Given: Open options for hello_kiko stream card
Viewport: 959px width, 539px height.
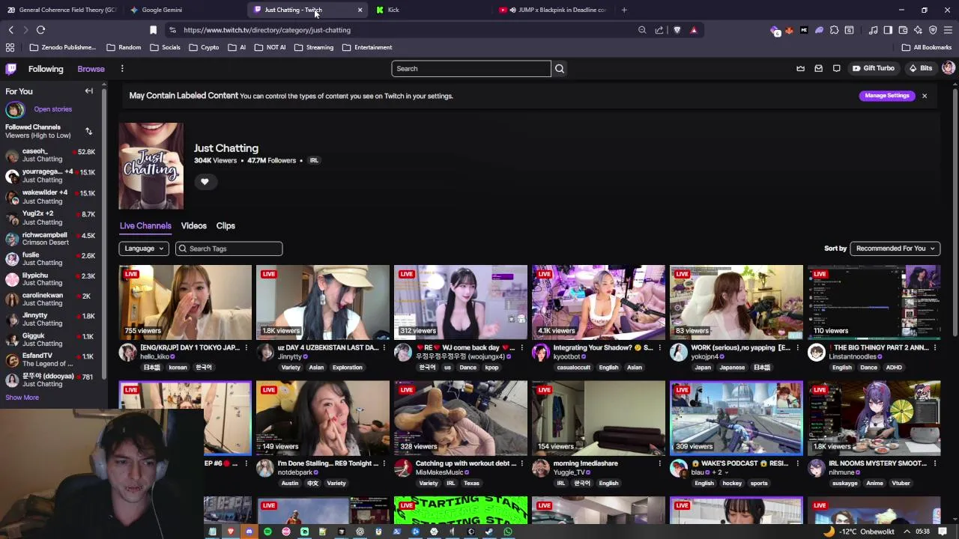Looking at the screenshot, I should tap(246, 347).
